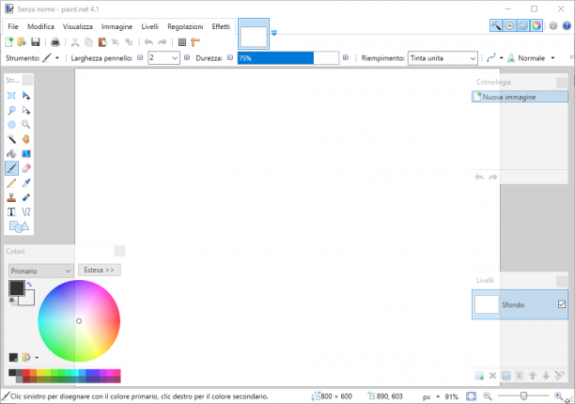Open an image file from toolbar
This screenshot has height=404, width=575.
coord(22,41)
